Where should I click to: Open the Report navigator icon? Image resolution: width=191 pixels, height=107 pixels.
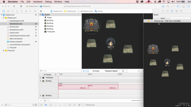35,11
